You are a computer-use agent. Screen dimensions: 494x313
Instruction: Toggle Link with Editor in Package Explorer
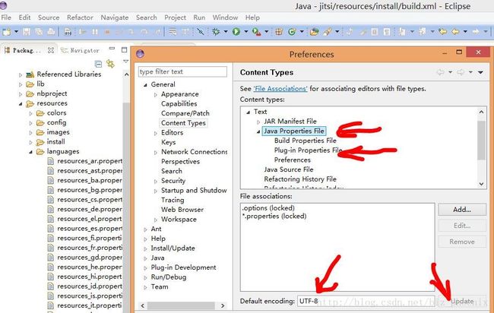pyautogui.click(x=110, y=64)
